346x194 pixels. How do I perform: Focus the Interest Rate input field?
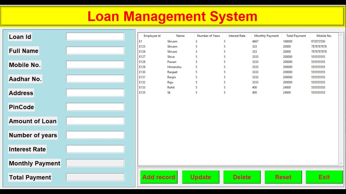click(95, 149)
